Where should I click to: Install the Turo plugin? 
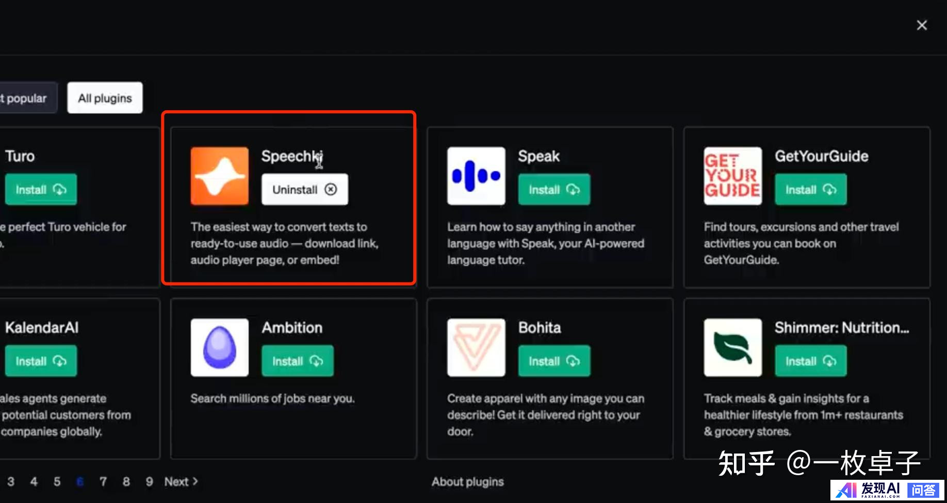pos(41,190)
